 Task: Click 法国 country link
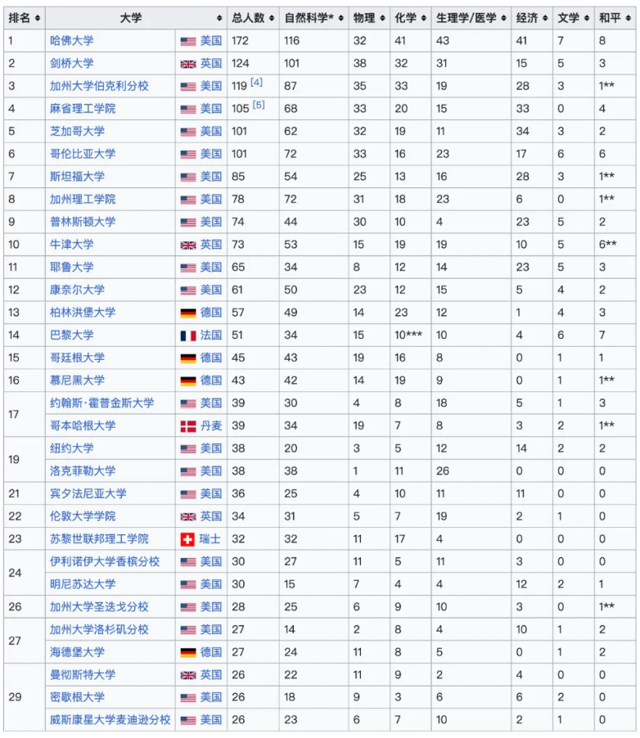pyautogui.click(x=211, y=335)
